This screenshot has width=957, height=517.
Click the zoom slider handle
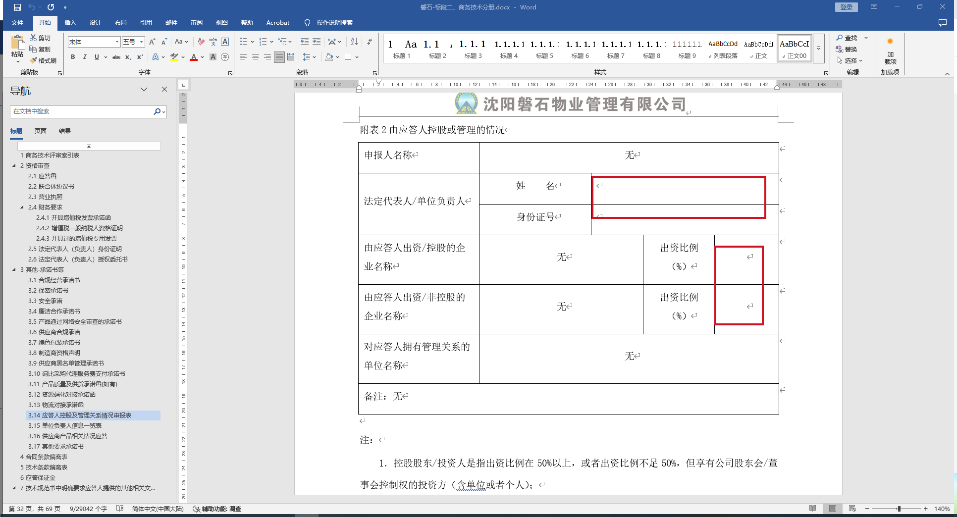coord(899,509)
